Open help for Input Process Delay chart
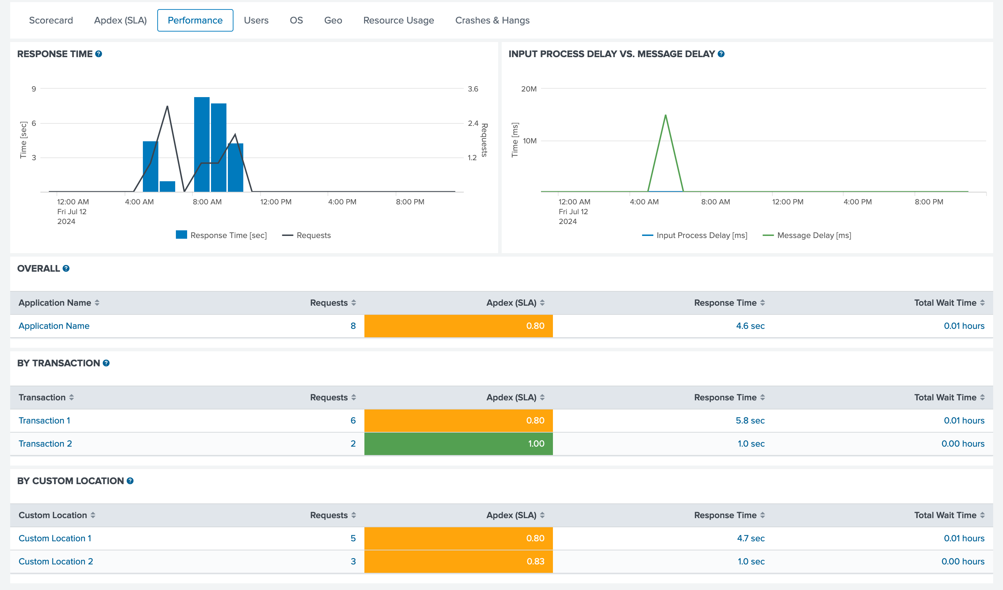 click(721, 54)
